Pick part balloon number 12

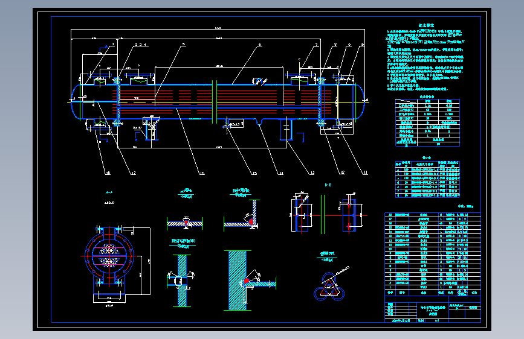[x=341, y=172]
